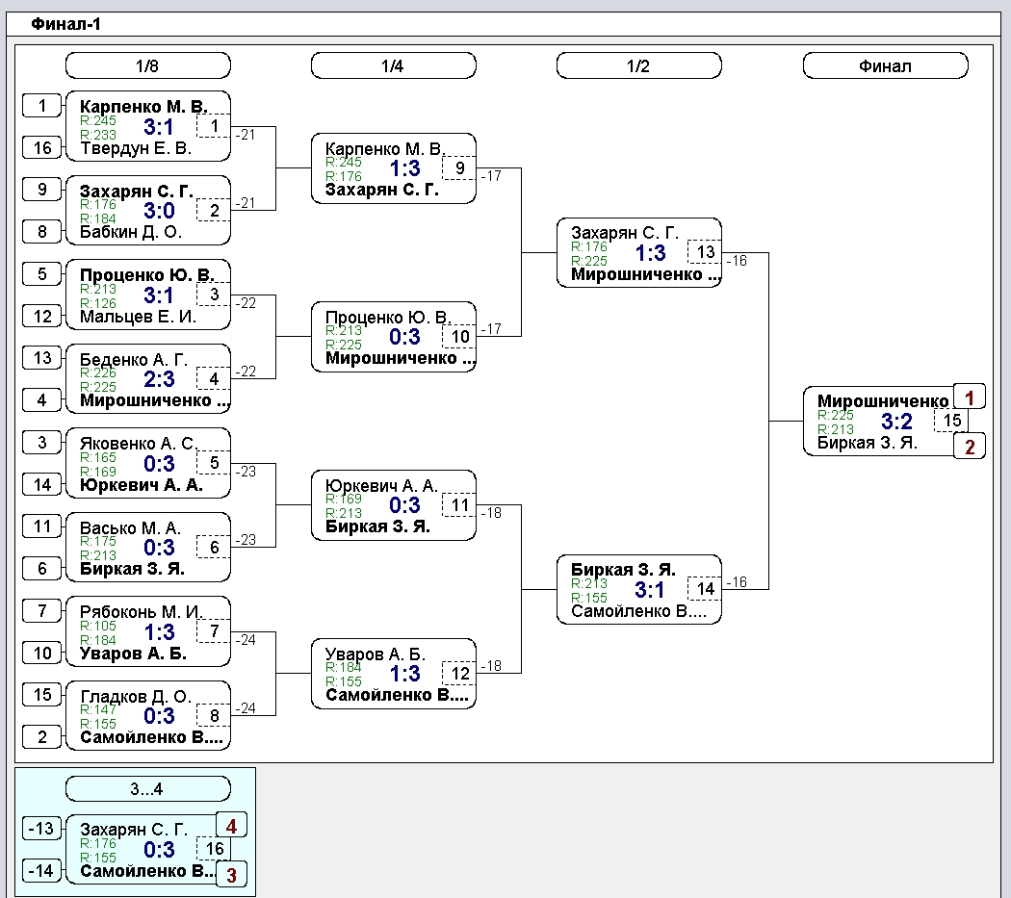Click score 0:3 of Яковенко match
The width and height of the screenshot is (1011, 898).
point(159,464)
